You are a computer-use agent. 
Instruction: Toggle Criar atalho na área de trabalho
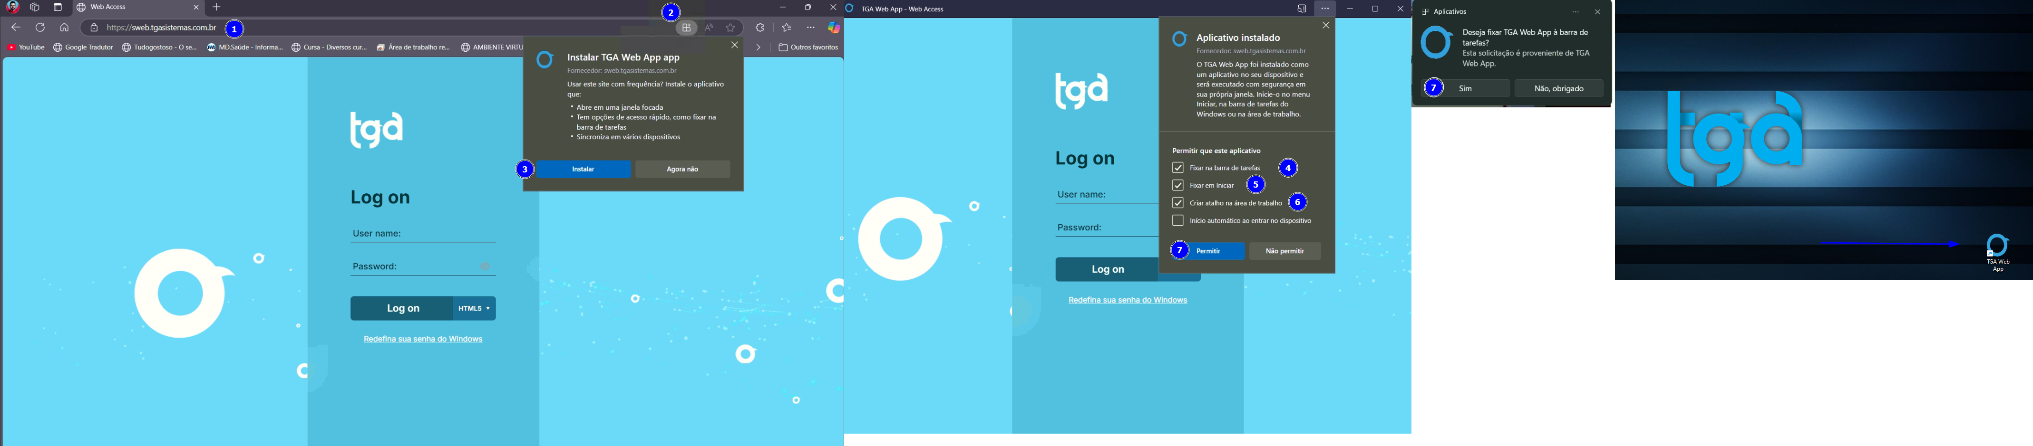(x=1177, y=203)
